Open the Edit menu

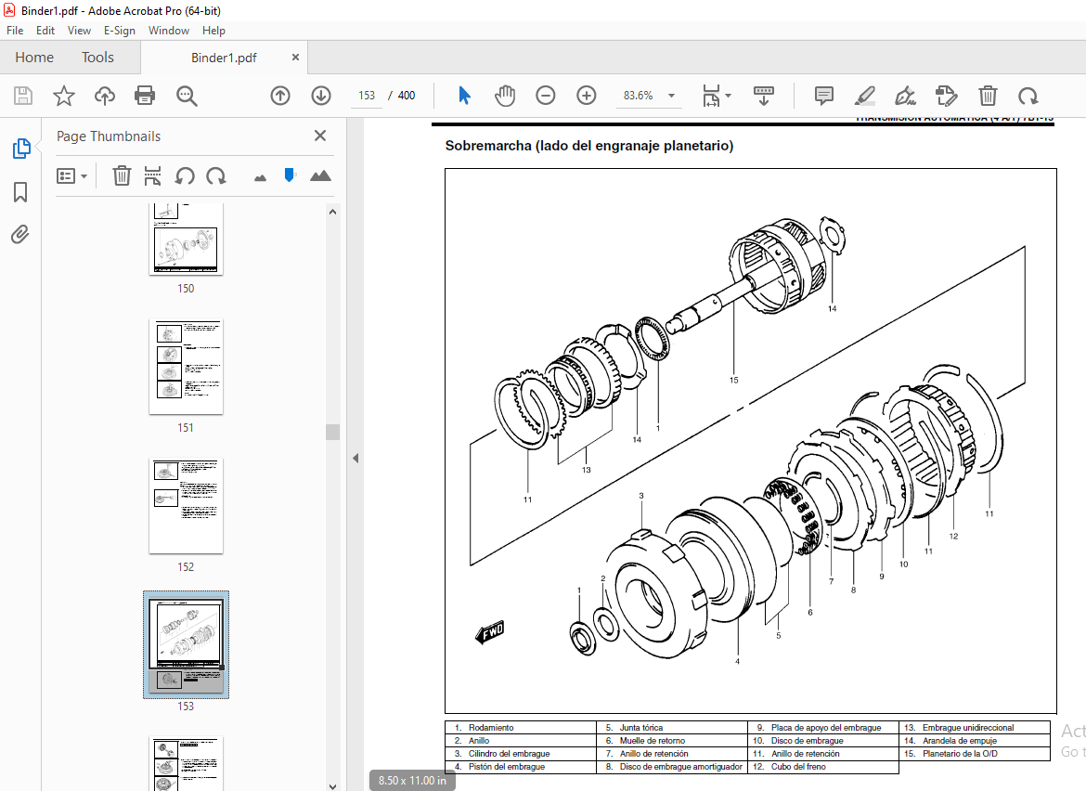(x=45, y=31)
